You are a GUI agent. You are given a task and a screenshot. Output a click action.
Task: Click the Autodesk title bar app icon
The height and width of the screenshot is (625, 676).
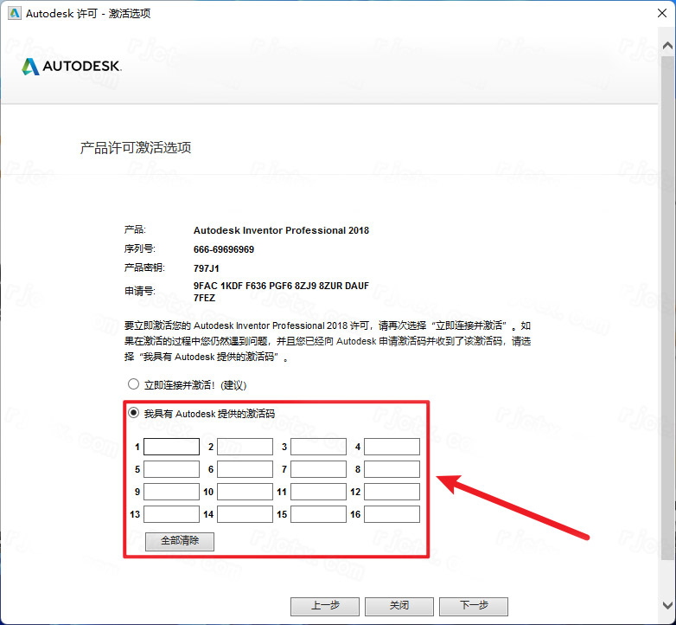click(15, 13)
